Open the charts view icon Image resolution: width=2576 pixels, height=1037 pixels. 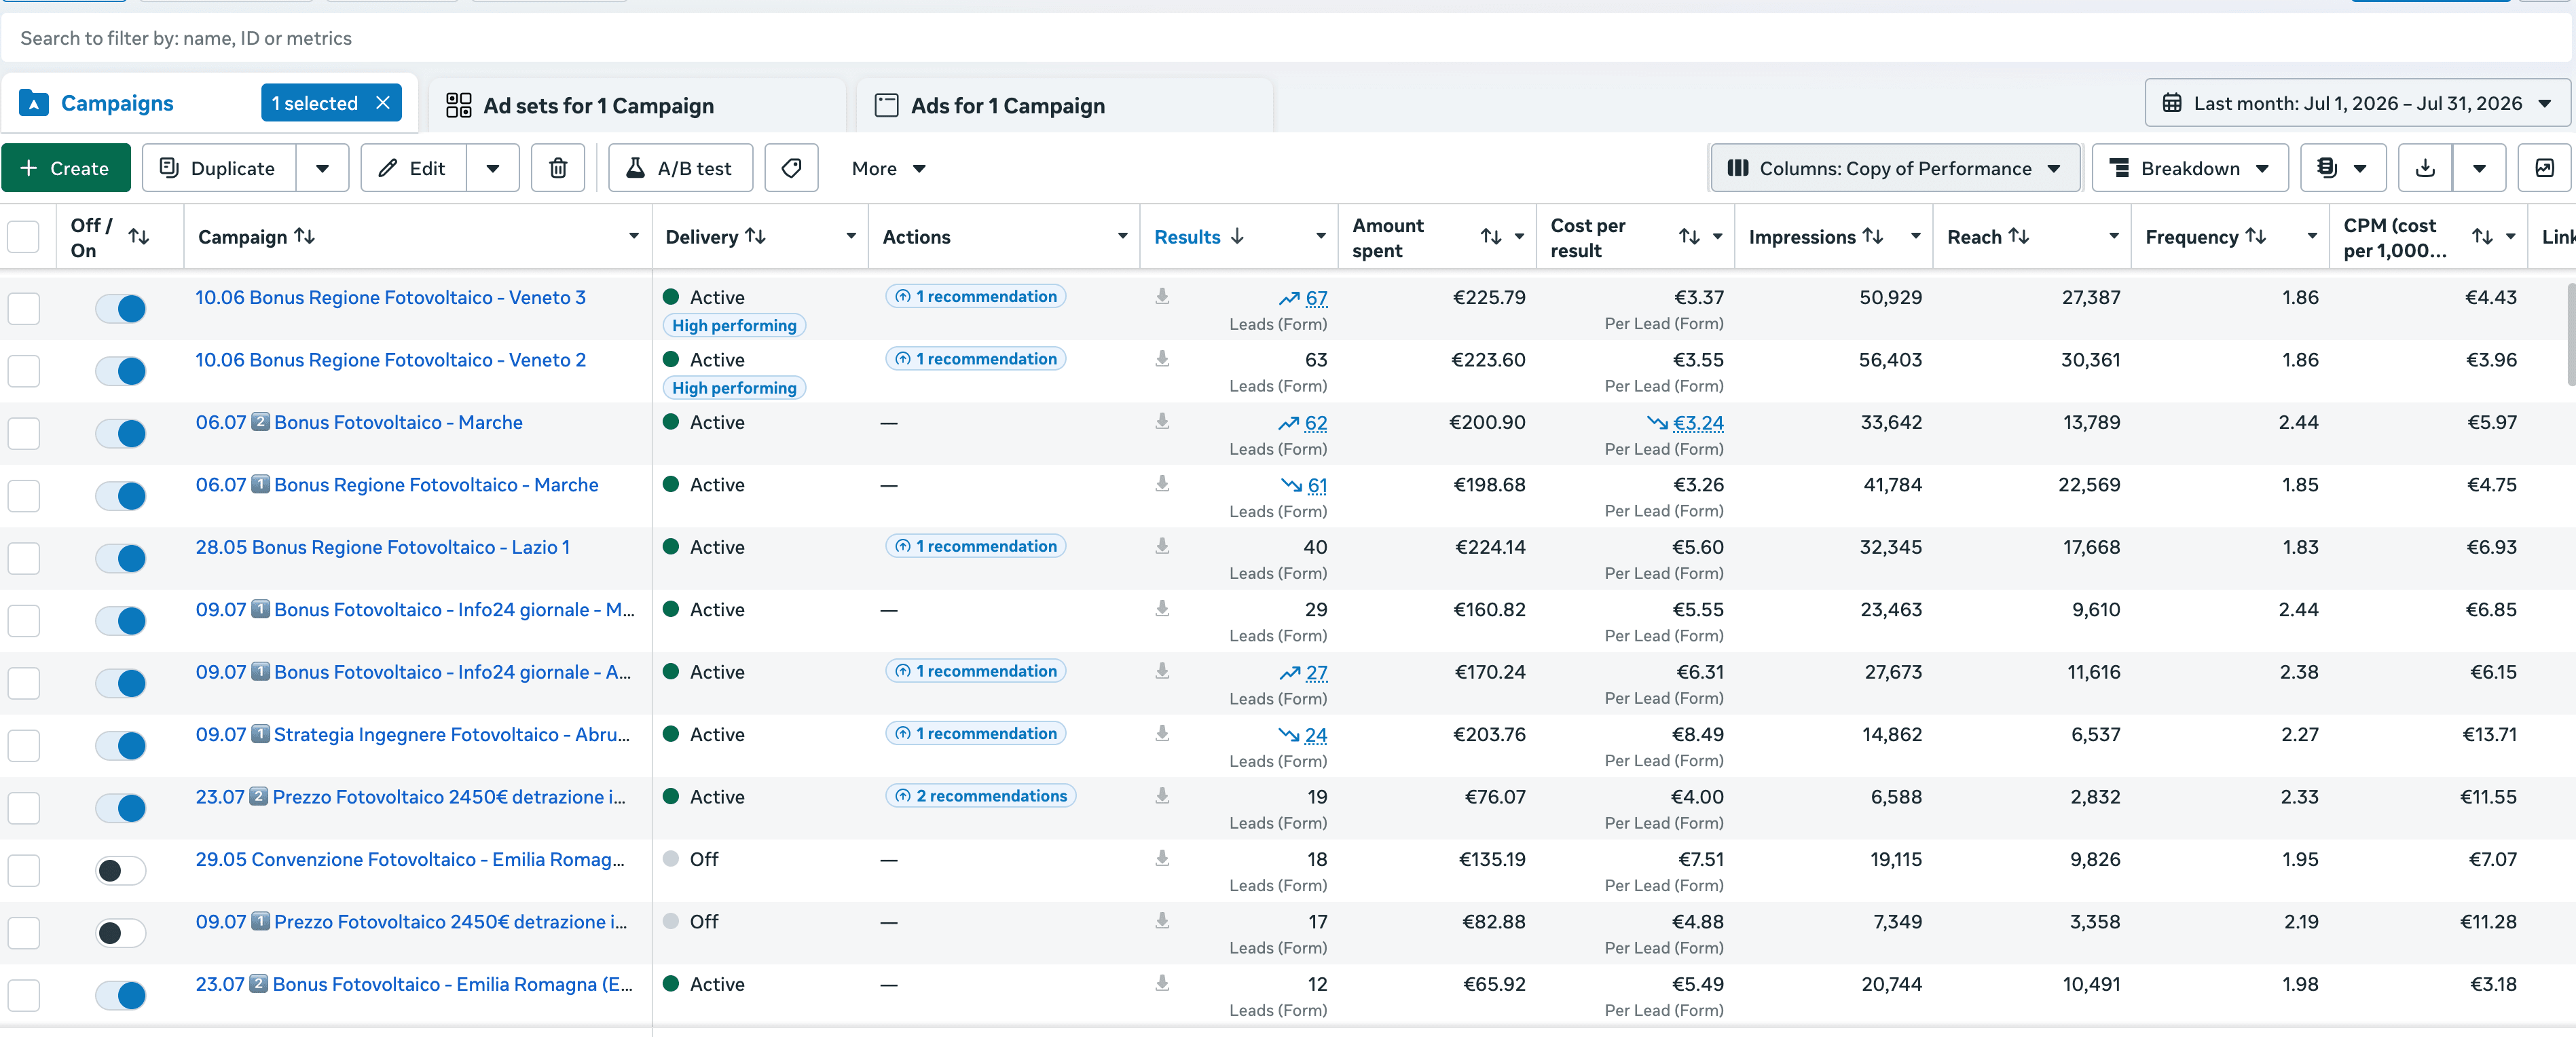point(2545,168)
